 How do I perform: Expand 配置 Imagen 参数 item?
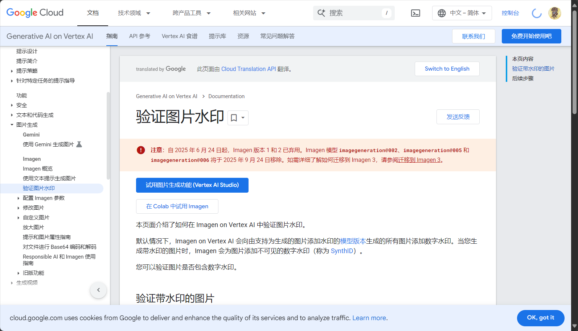(x=19, y=198)
